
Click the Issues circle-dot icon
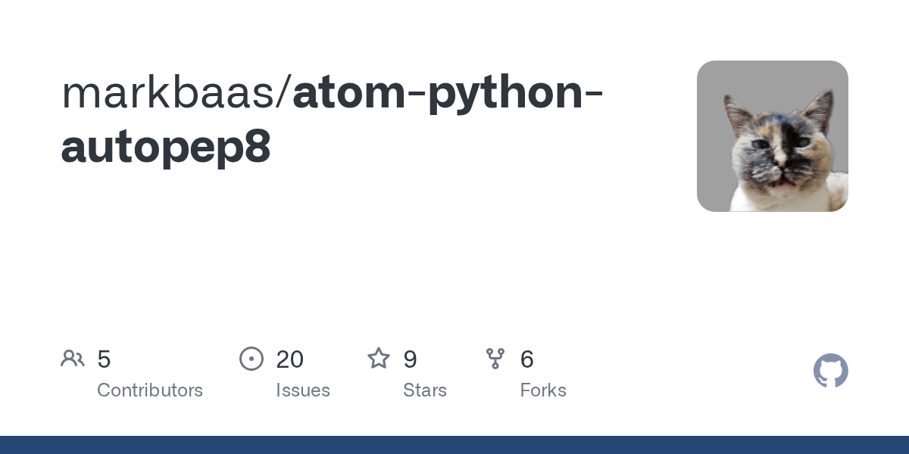click(x=251, y=359)
